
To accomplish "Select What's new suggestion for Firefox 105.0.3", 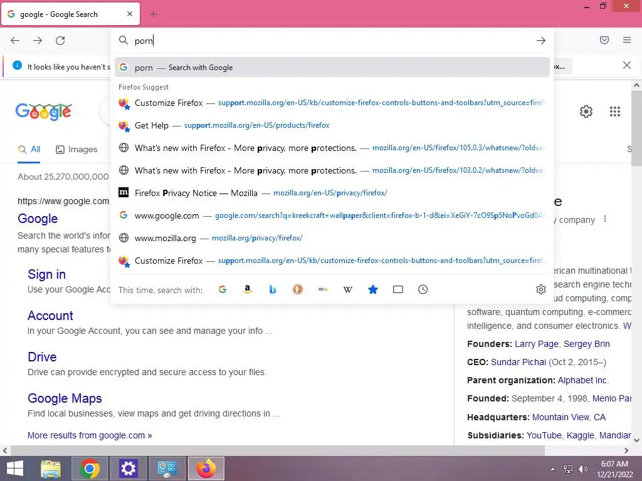I will (x=332, y=148).
